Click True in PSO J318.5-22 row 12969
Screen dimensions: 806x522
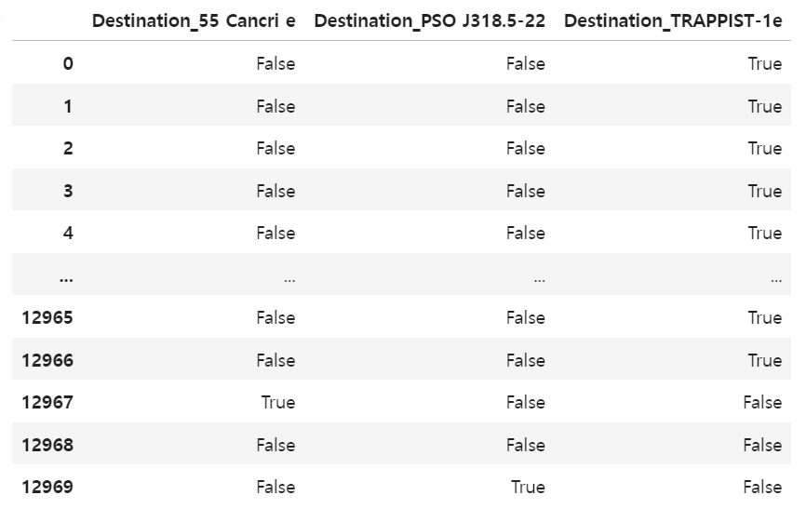tap(528, 487)
